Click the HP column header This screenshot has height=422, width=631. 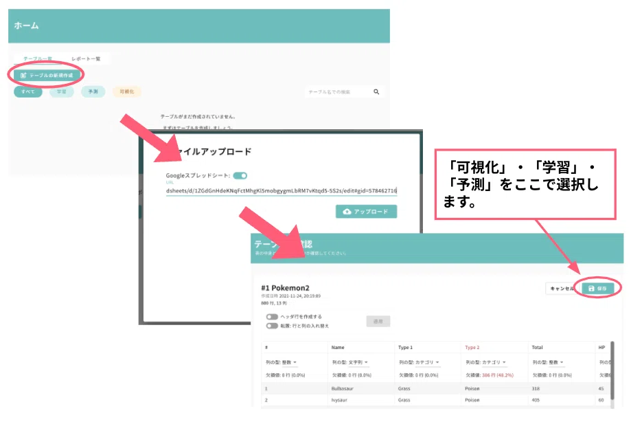tap(601, 348)
